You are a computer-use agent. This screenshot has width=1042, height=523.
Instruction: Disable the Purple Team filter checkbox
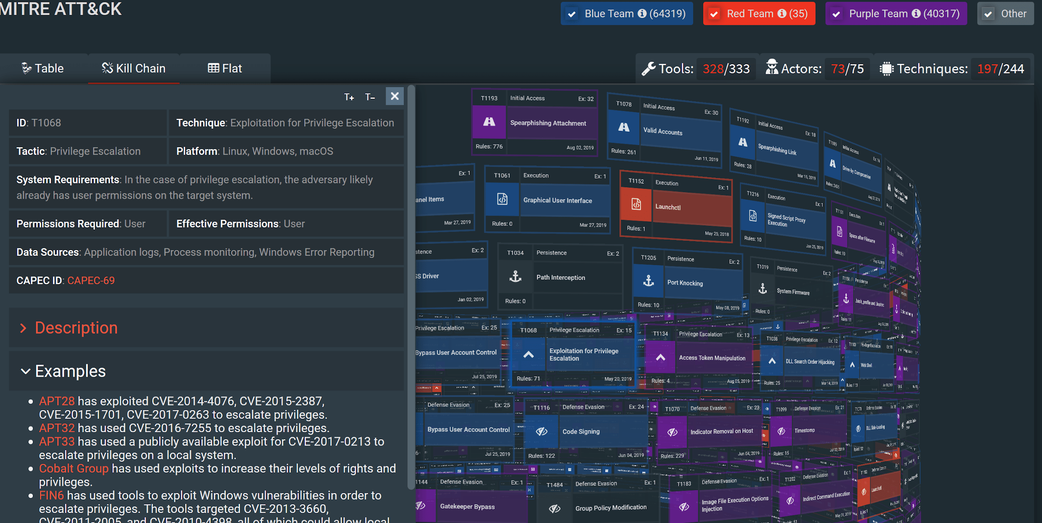click(836, 14)
